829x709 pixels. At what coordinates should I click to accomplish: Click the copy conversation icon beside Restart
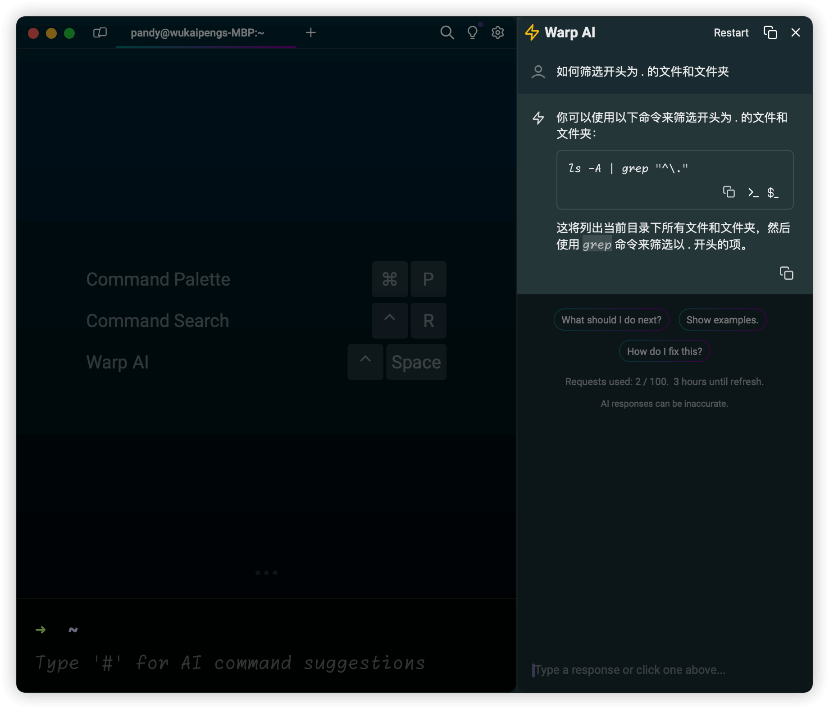click(770, 32)
